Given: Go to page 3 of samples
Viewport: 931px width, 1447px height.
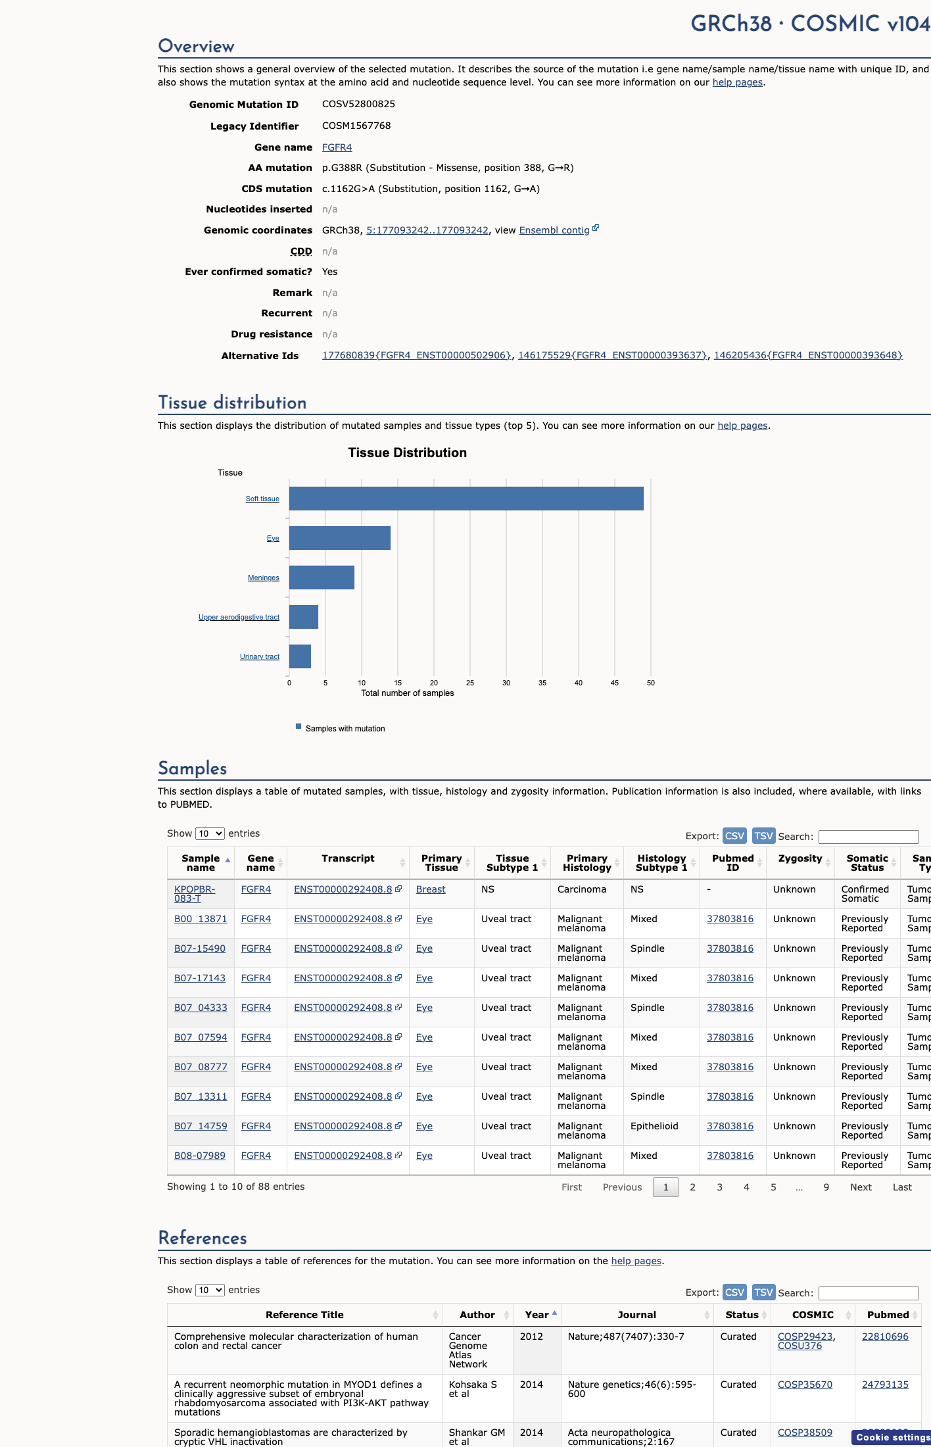Looking at the screenshot, I should (719, 1187).
